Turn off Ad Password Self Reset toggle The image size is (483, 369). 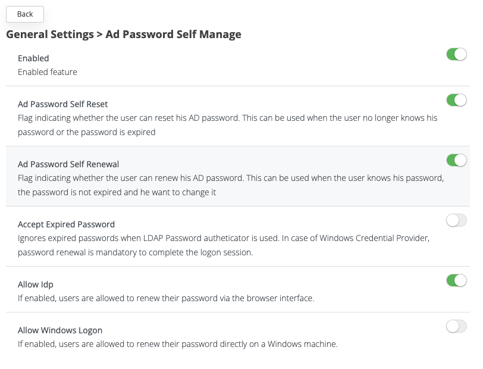pos(456,100)
